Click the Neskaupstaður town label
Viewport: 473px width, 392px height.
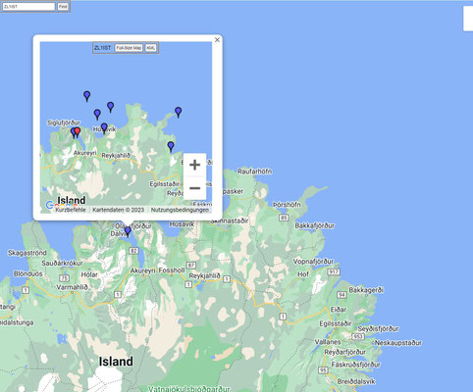click(398, 343)
